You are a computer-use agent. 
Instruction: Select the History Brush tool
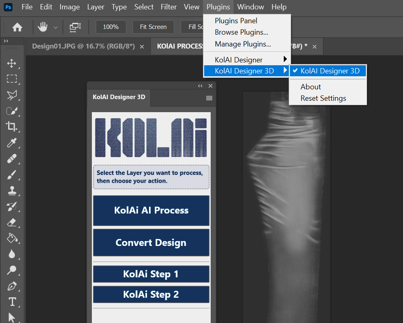coord(11,206)
